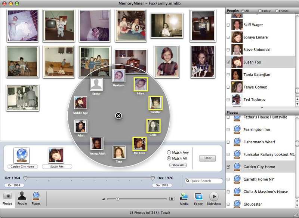Pick the Young Adult age icon
Image resolution: width=299 pixels, height=218 pixels.
click(96, 144)
